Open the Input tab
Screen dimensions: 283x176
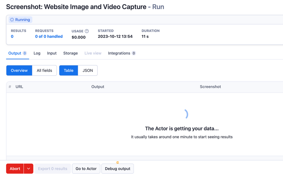coord(52,53)
